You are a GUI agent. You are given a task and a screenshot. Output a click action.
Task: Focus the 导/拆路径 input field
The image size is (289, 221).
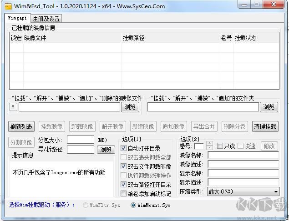coord(81,150)
